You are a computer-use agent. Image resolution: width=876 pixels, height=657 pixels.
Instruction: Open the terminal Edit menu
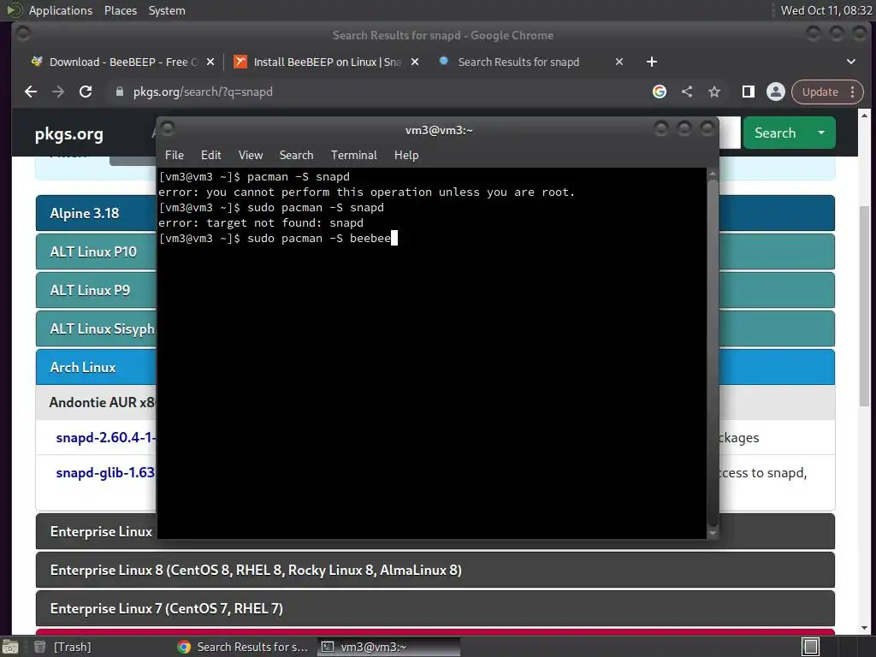[x=210, y=156]
